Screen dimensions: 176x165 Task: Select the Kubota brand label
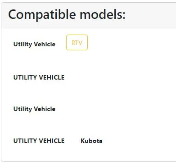pyautogui.click(x=91, y=141)
